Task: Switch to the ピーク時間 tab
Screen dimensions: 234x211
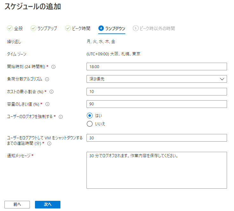Action: tap(78, 28)
